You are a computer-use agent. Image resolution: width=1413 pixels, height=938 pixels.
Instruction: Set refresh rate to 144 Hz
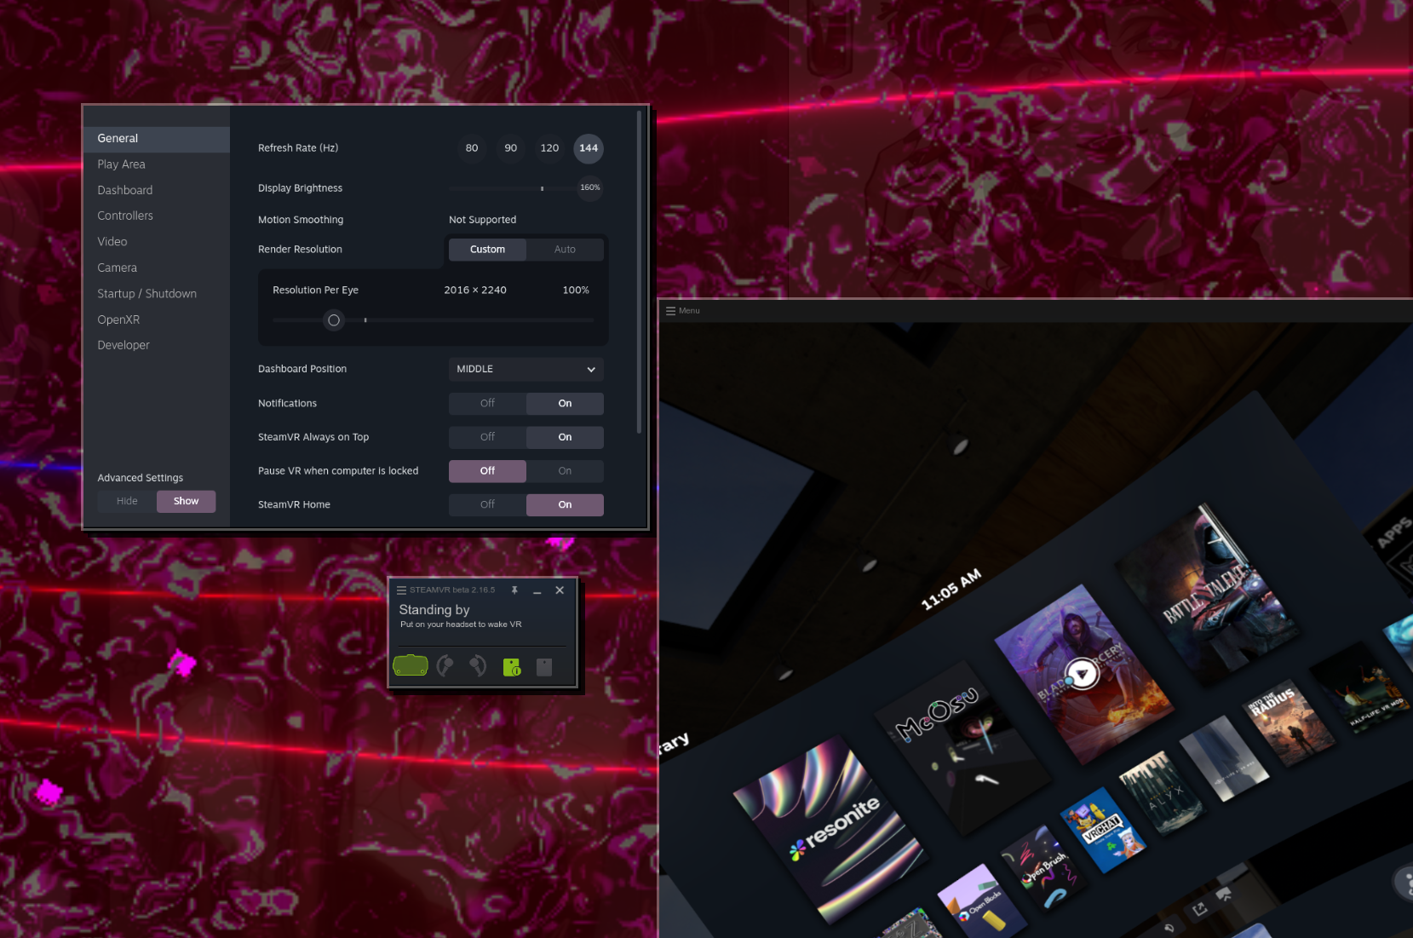coord(589,148)
